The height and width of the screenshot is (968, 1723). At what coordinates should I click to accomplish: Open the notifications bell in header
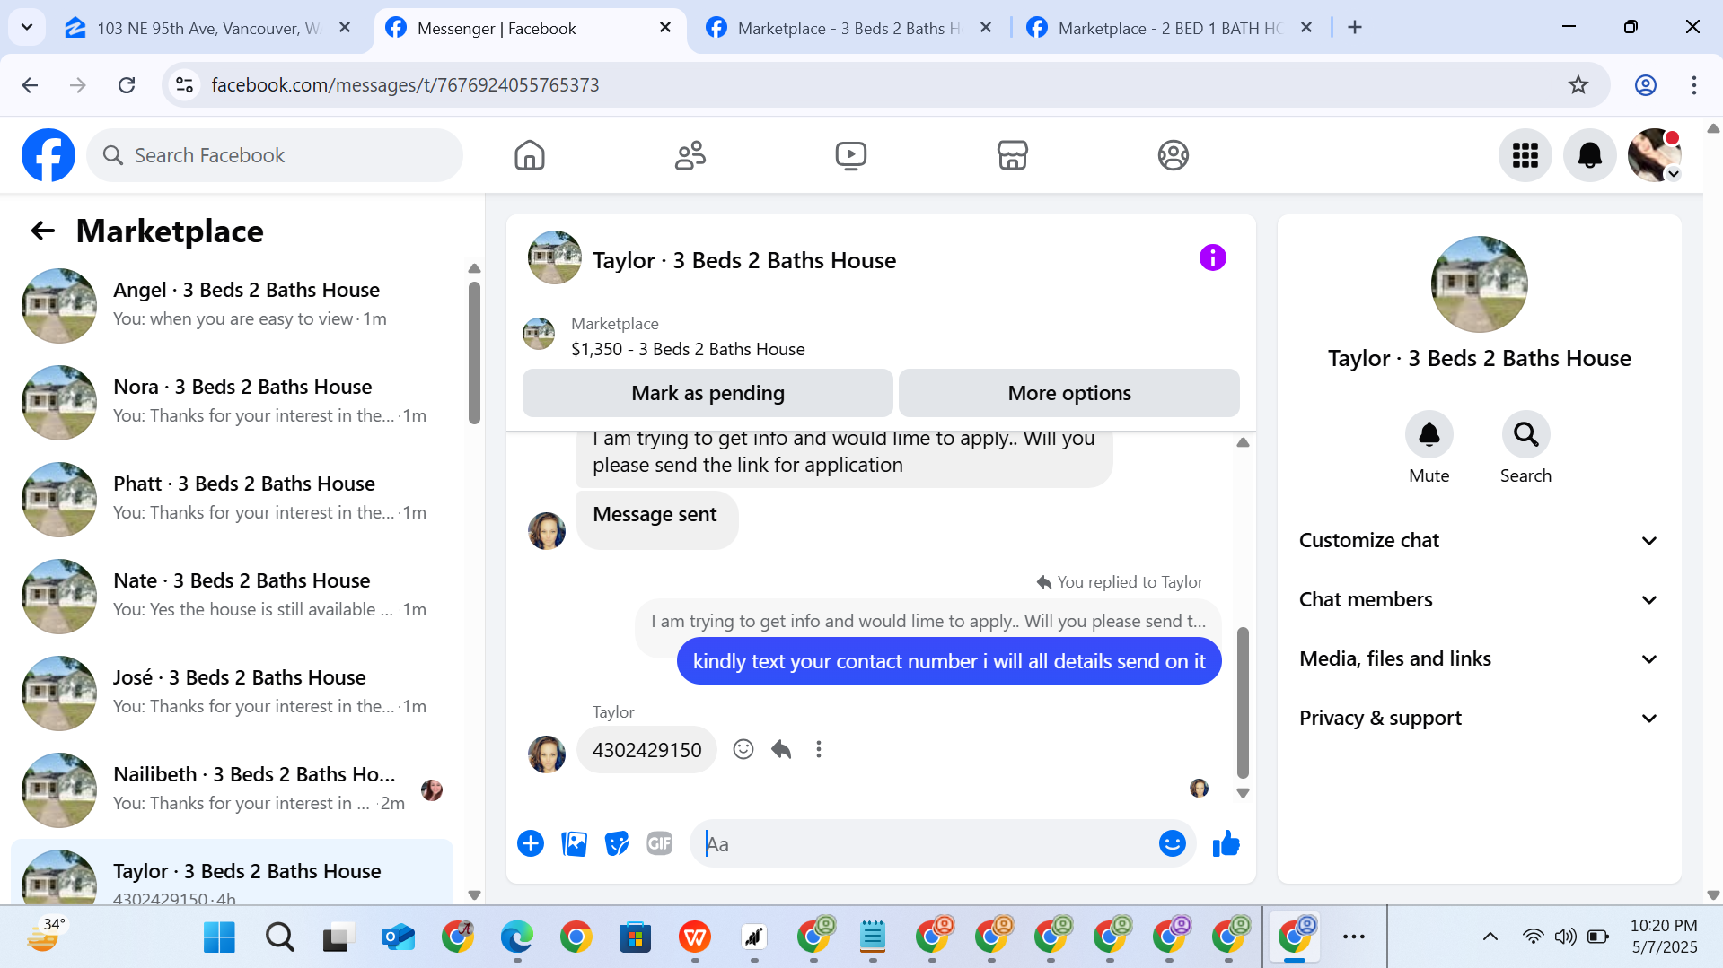point(1589,155)
